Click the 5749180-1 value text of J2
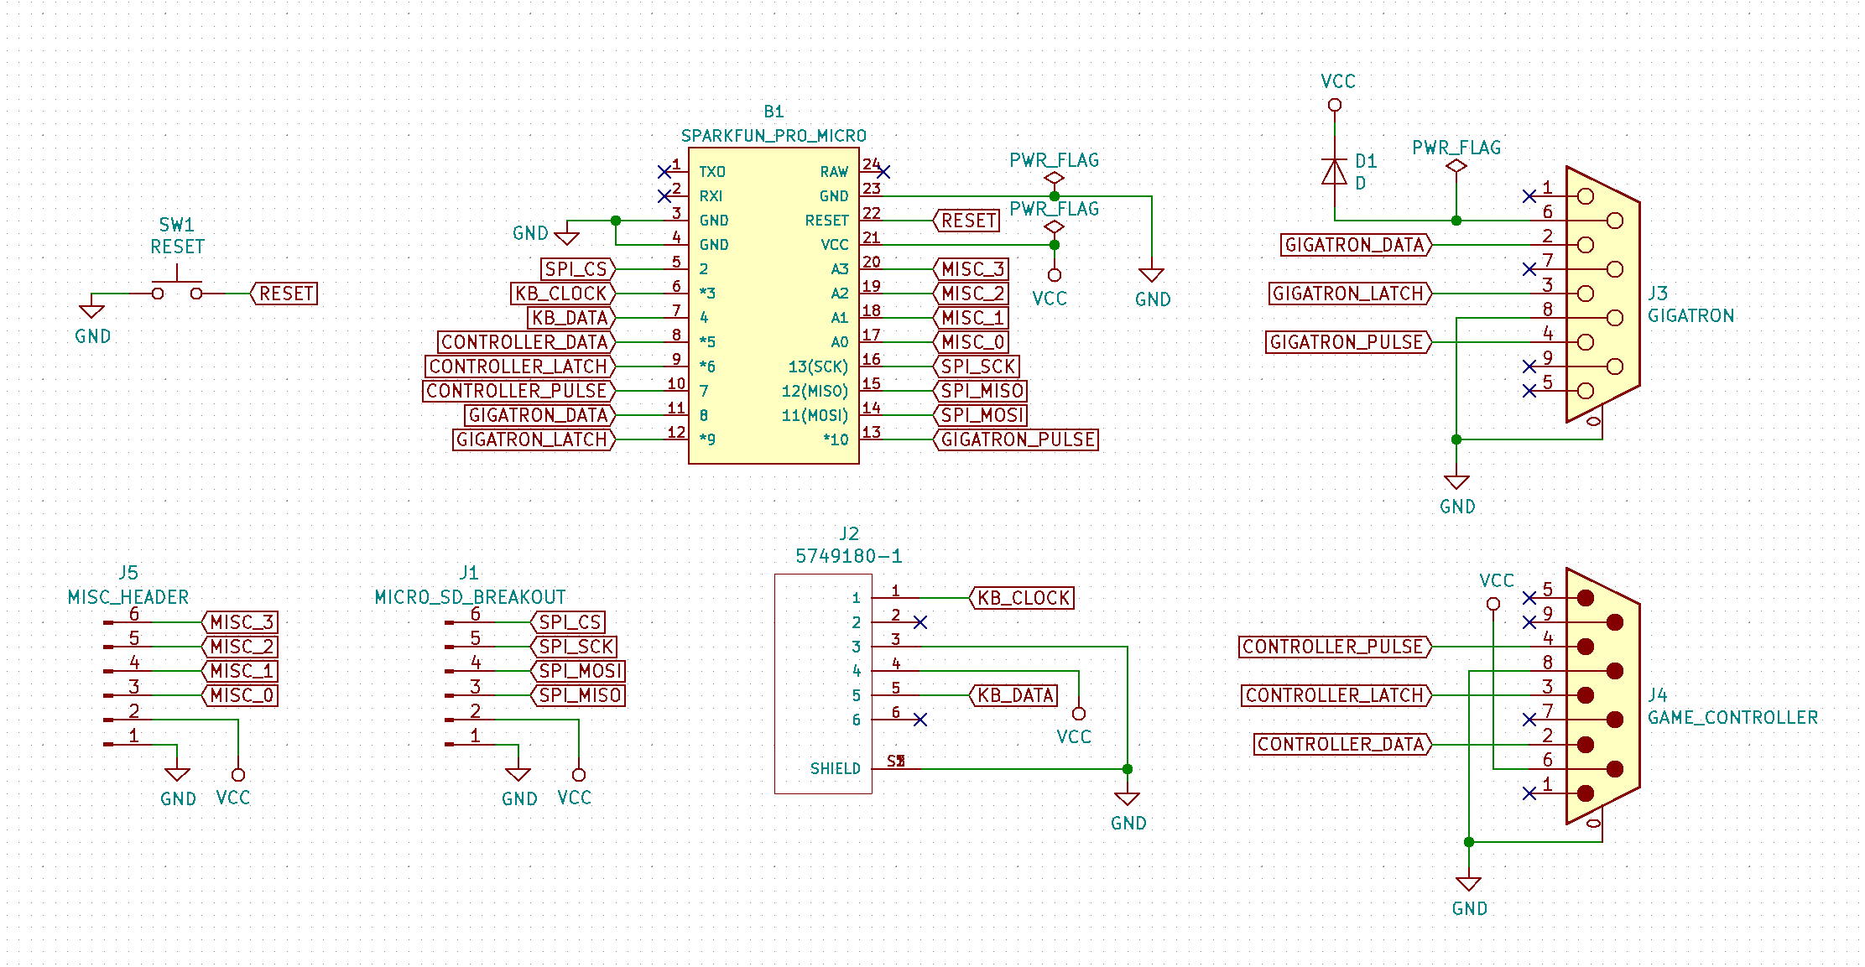The height and width of the screenshot is (967, 1865). pyautogui.click(x=848, y=556)
